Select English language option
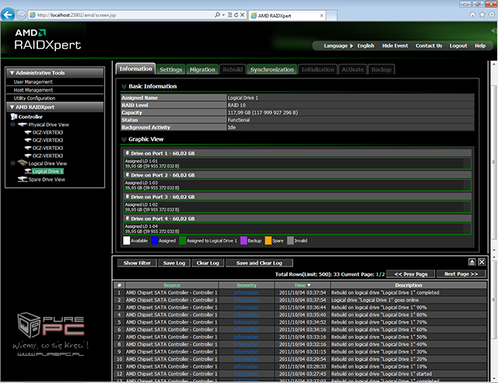 point(366,46)
